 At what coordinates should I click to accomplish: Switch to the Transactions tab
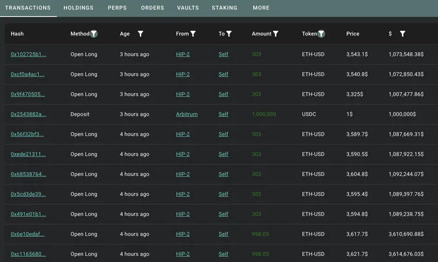click(28, 8)
